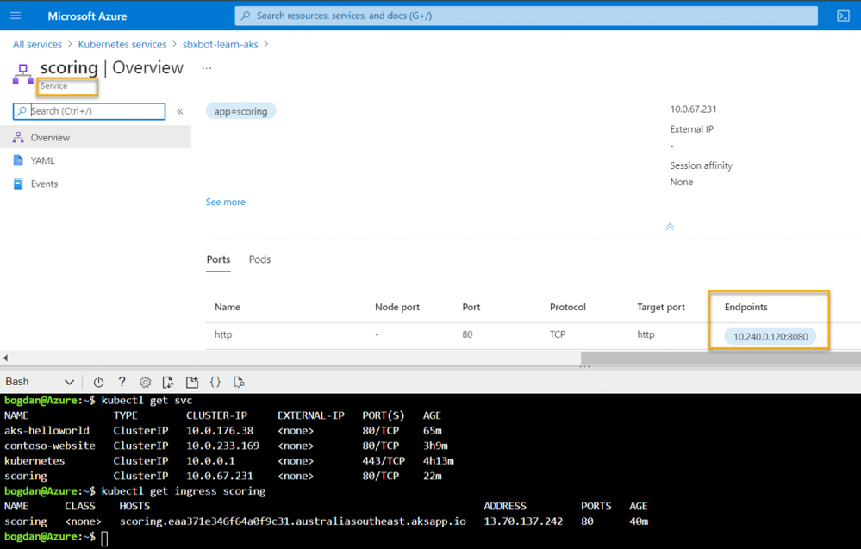Open the curly braces editor icon
This screenshot has height=549, width=861.
pyautogui.click(x=215, y=382)
